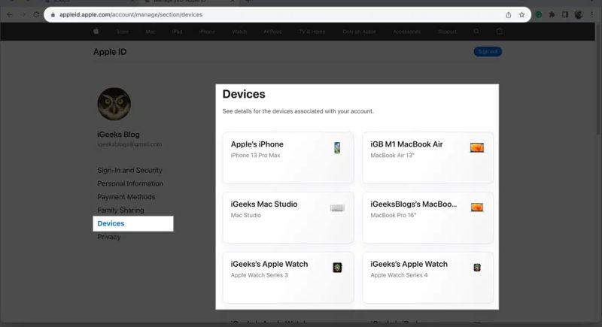Open Sign-In and Security section
Viewport: 602px width, 327px height.
[129, 170]
